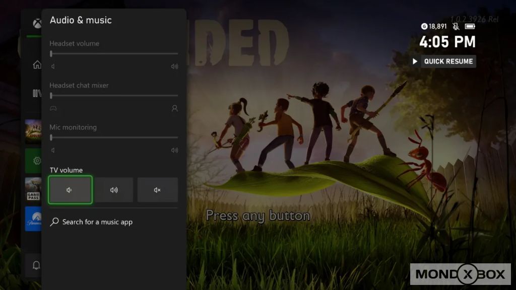The width and height of the screenshot is (516, 290).
Task: Open the Game Pass tile
Action: (x=33, y=190)
